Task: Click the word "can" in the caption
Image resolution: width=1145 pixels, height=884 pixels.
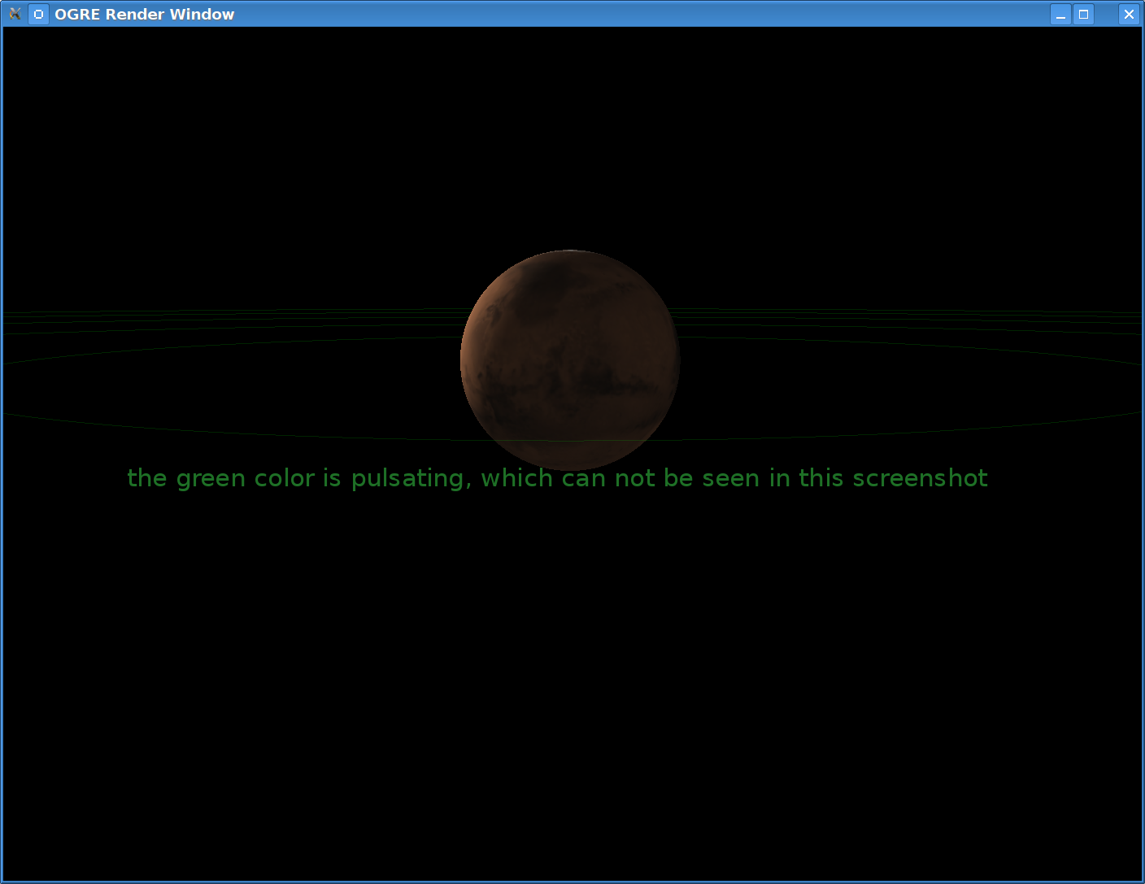Action: (x=583, y=478)
